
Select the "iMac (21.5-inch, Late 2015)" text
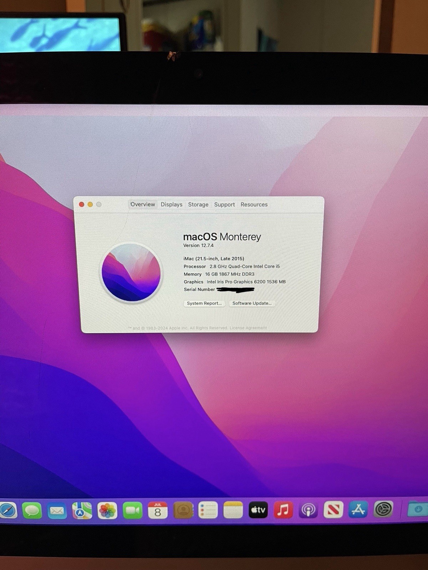click(214, 259)
